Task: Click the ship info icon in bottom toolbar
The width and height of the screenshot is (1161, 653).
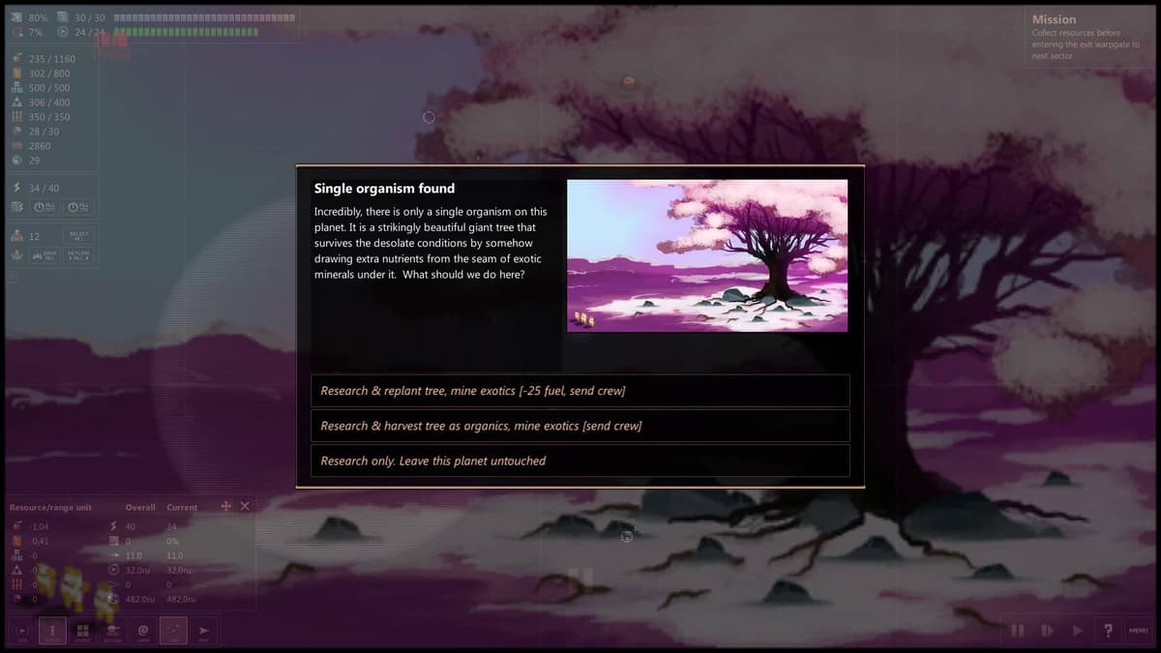Action: (x=51, y=629)
